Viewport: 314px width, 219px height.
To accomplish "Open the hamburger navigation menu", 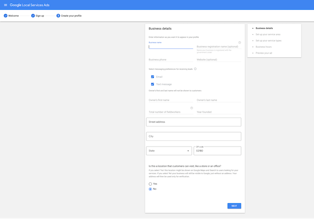I will [x=6, y=5].
